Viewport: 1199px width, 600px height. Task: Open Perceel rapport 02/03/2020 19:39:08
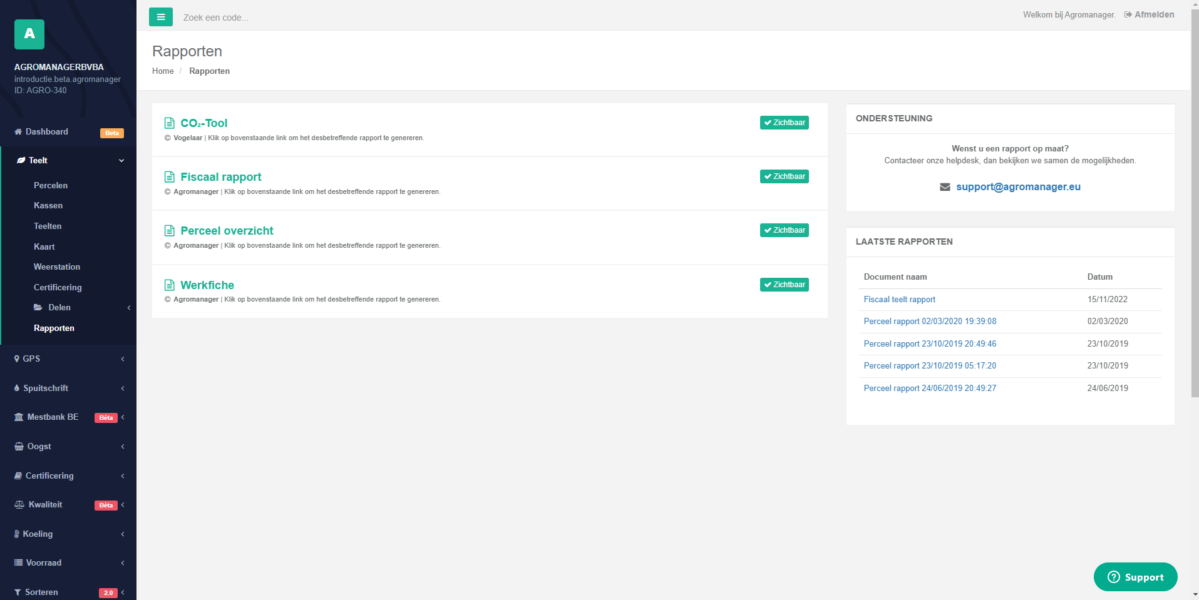coord(930,322)
